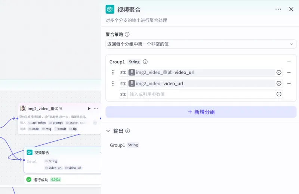Grab drag handle of img2_video video_url row
The image size is (299, 194).
pyautogui.click(x=113, y=84)
